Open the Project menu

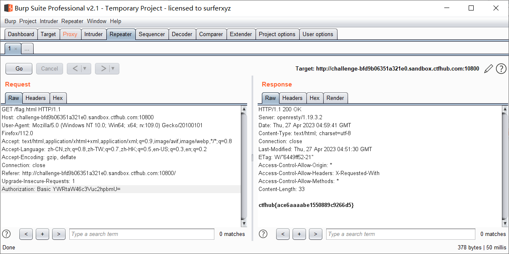coord(28,21)
